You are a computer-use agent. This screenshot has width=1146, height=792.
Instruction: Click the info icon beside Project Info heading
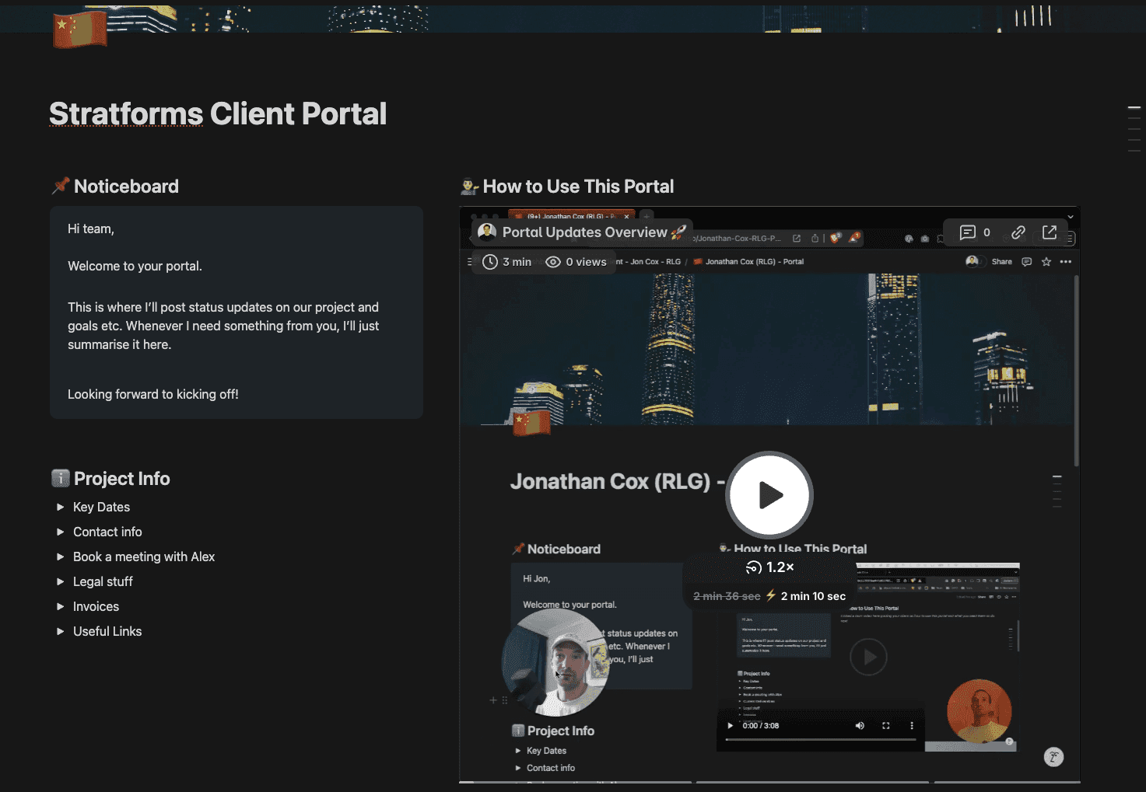(61, 479)
